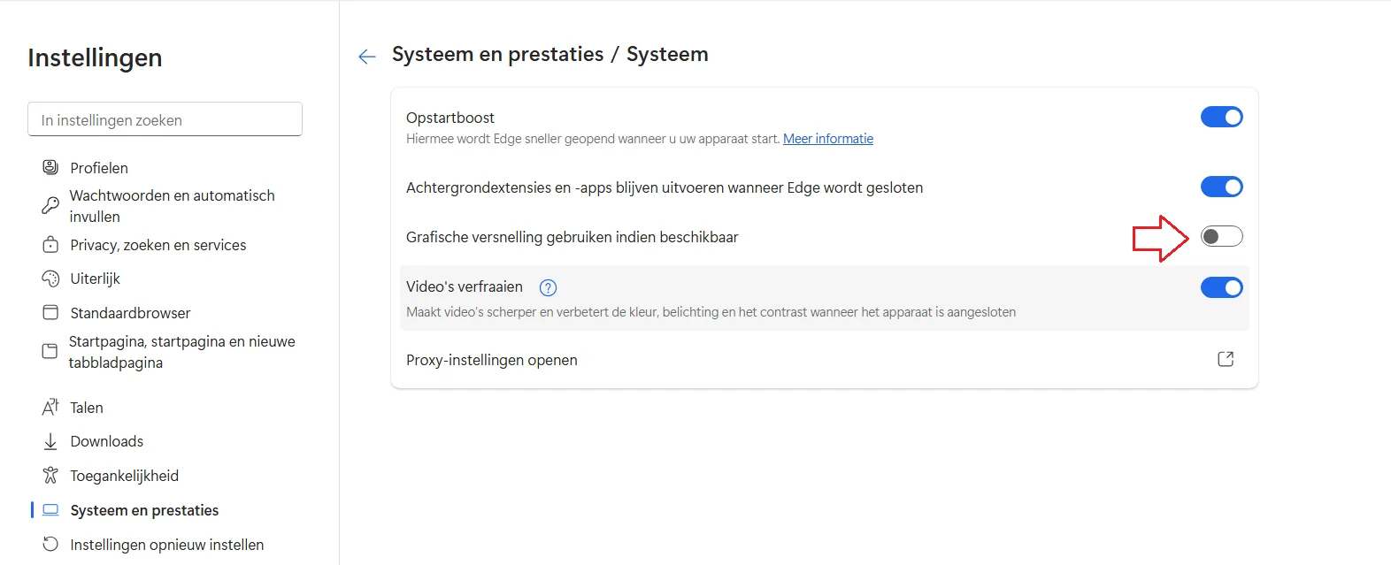Click the Talen language icon
The width and height of the screenshot is (1391, 565).
[50, 408]
